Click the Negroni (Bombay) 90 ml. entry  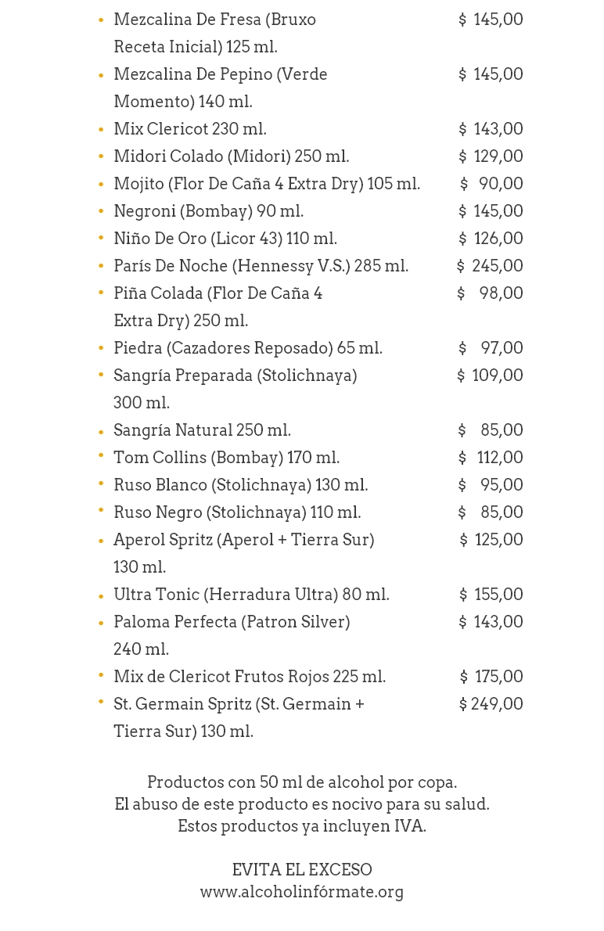point(208,211)
